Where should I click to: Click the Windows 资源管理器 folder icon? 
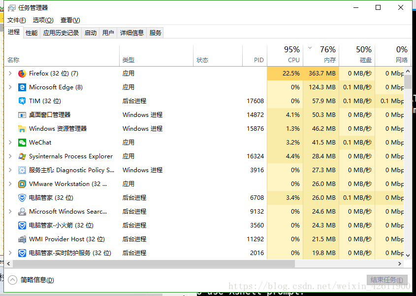tap(22, 129)
